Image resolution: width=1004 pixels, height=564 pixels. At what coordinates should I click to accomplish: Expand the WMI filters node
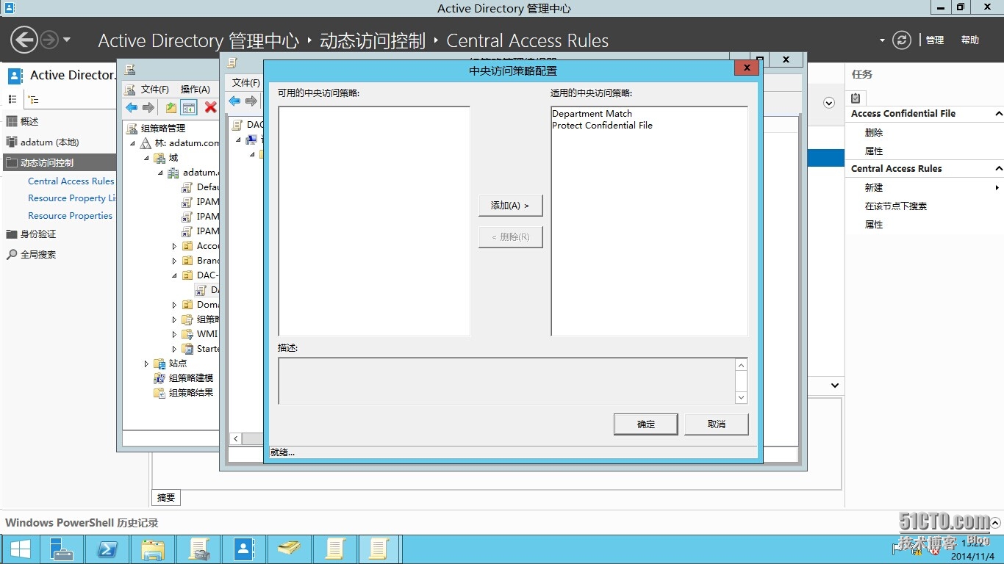pyautogui.click(x=174, y=334)
